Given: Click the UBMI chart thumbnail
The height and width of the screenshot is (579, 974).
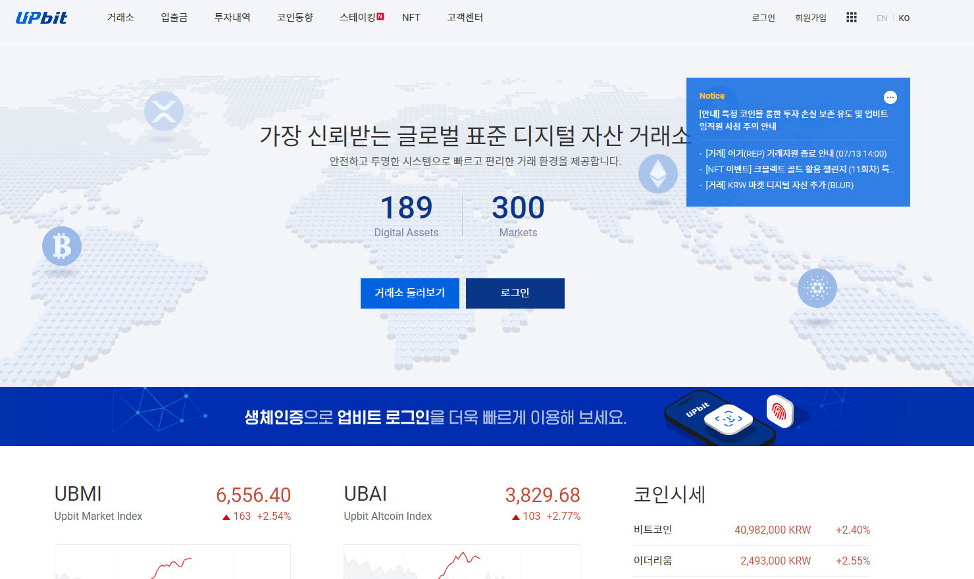Looking at the screenshot, I should coord(172,561).
